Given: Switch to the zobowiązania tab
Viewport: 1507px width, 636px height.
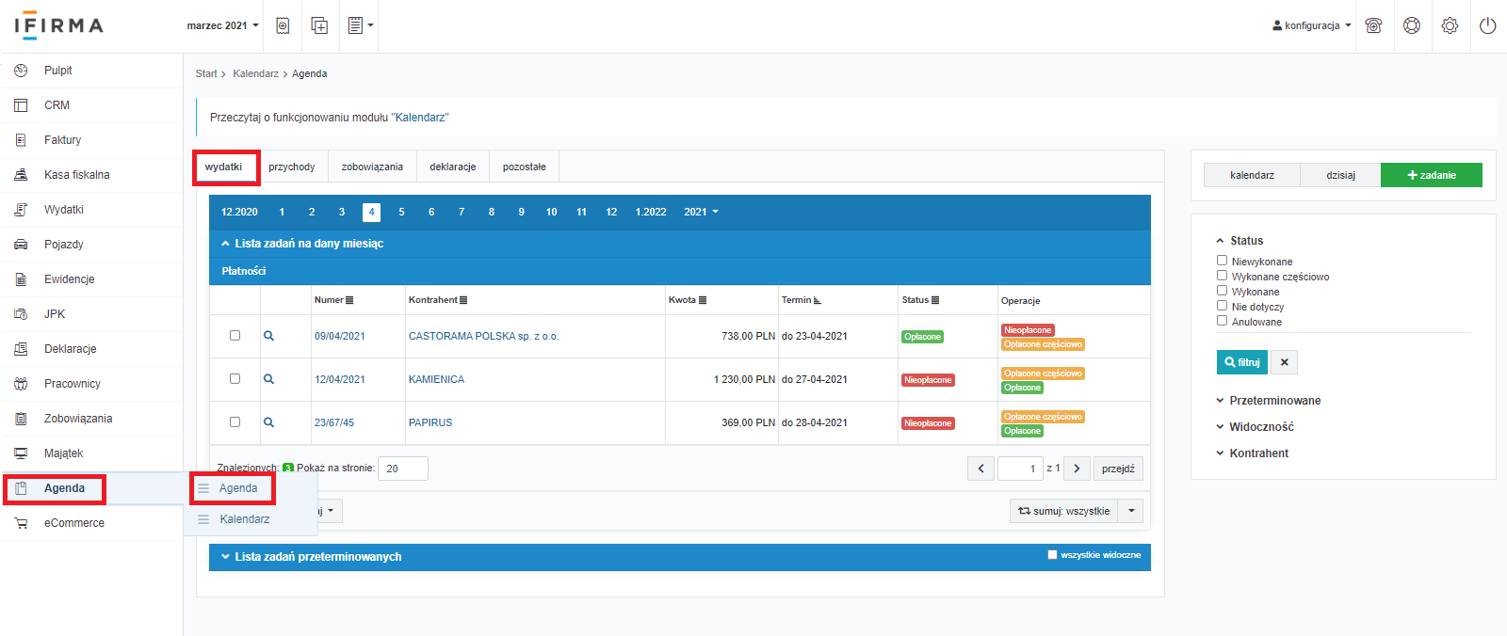Looking at the screenshot, I should click(x=372, y=167).
